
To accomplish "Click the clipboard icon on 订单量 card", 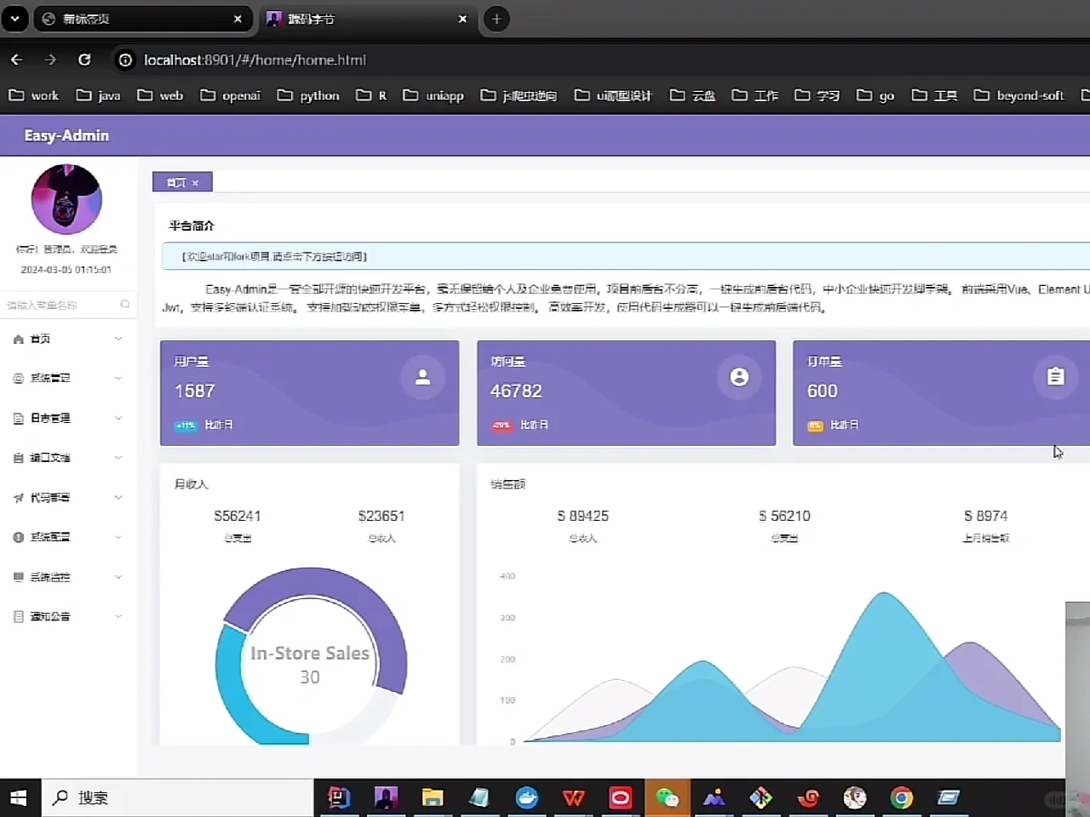I will tap(1055, 376).
